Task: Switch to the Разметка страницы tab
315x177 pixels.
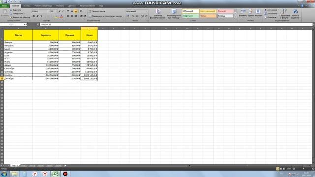Action: coord(43,6)
